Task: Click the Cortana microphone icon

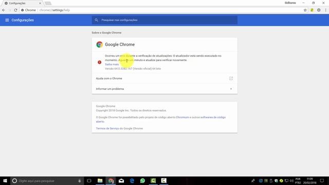Action: (x=80, y=181)
